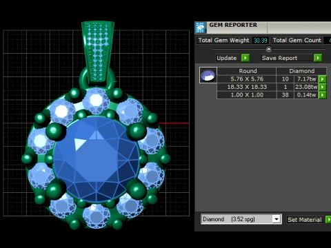Viewport: 331px width, 248px height.
Task: Click the 7.17tw weight cell
Action: 306,79
